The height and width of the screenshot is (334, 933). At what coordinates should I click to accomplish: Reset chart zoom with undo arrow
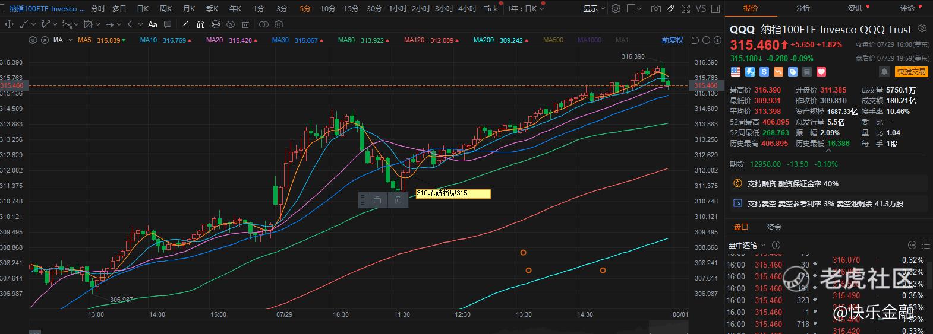695,40
